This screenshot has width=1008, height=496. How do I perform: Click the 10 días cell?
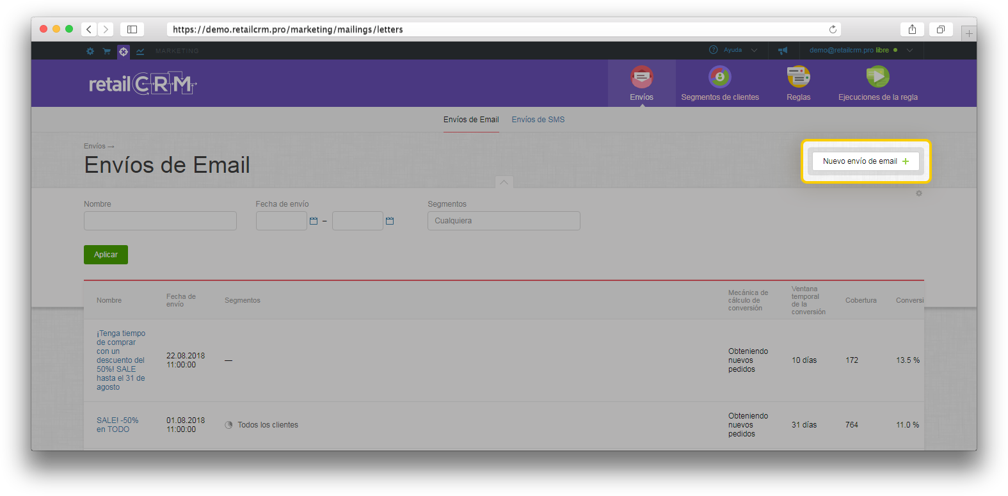804,360
